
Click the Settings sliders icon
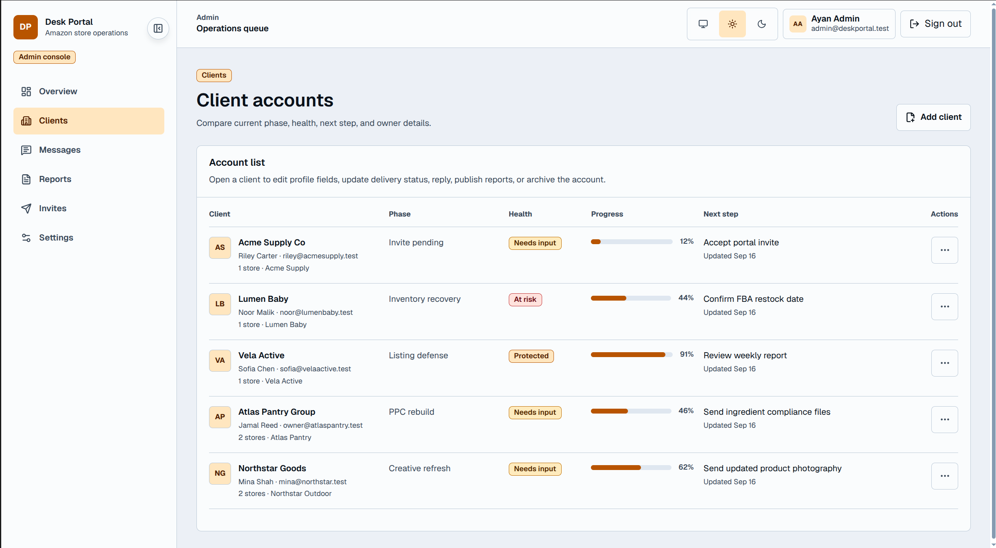26,238
